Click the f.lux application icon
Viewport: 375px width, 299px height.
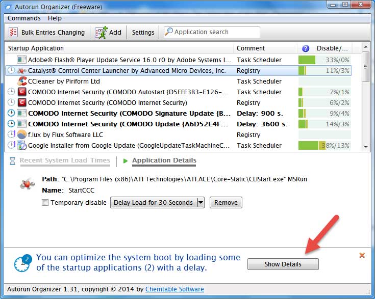22,134
